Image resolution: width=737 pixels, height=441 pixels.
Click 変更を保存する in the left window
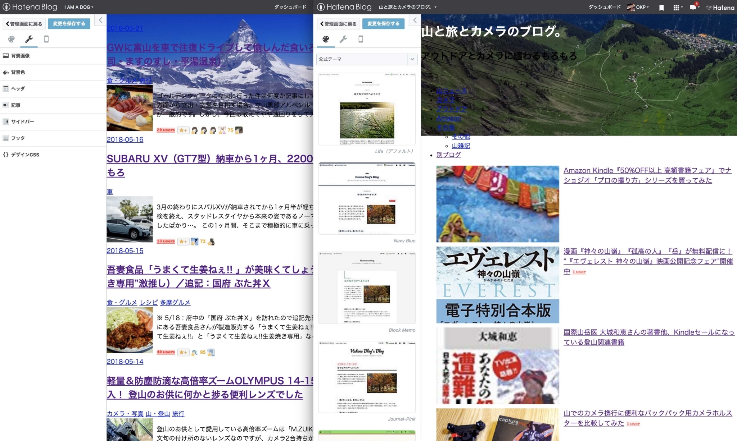(x=69, y=24)
